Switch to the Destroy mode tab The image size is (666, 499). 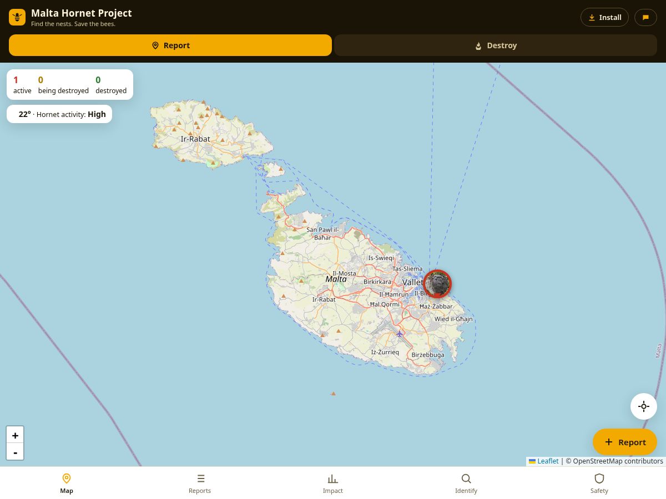pyautogui.click(x=496, y=45)
